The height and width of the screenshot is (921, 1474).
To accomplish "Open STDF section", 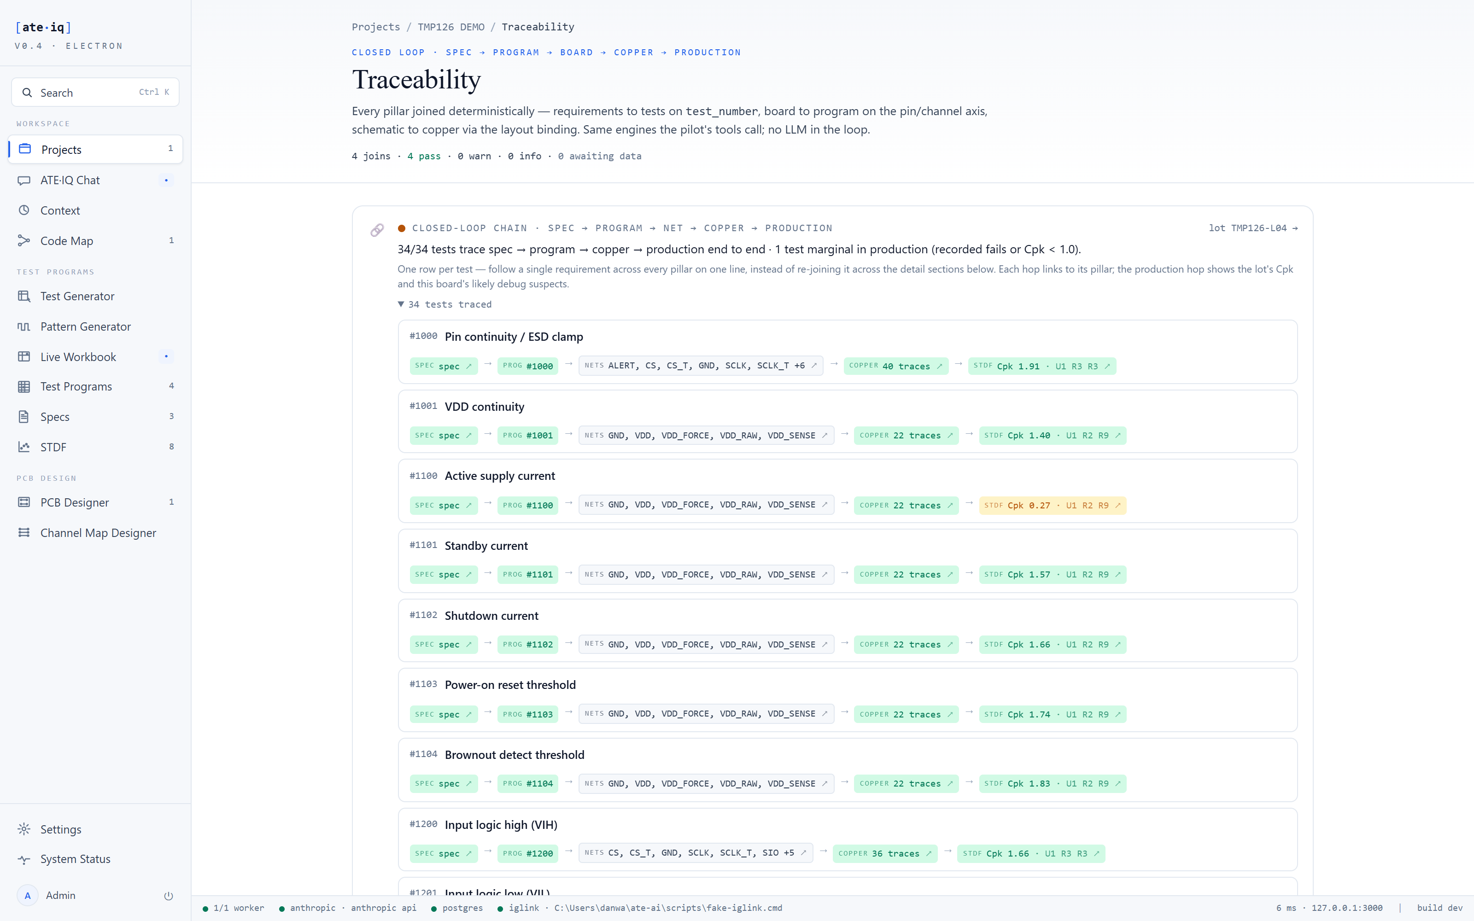I will click(x=96, y=447).
